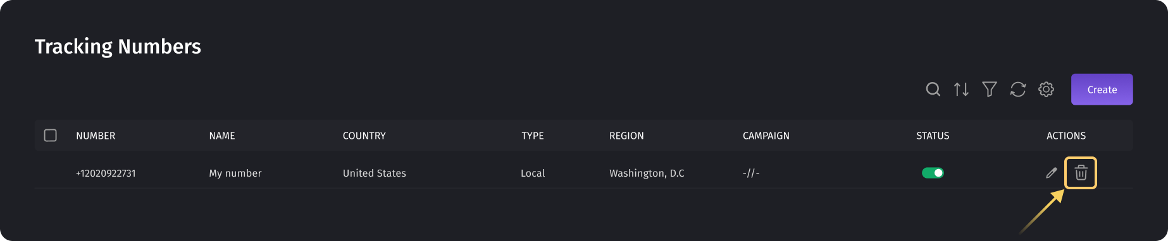Click the REGION column header

(x=626, y=136)
